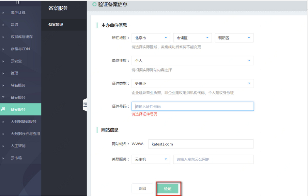This screenshot has height=196, width=308.
Task: Open 备案管理 in the secondary menu
Action: [64, 25]
